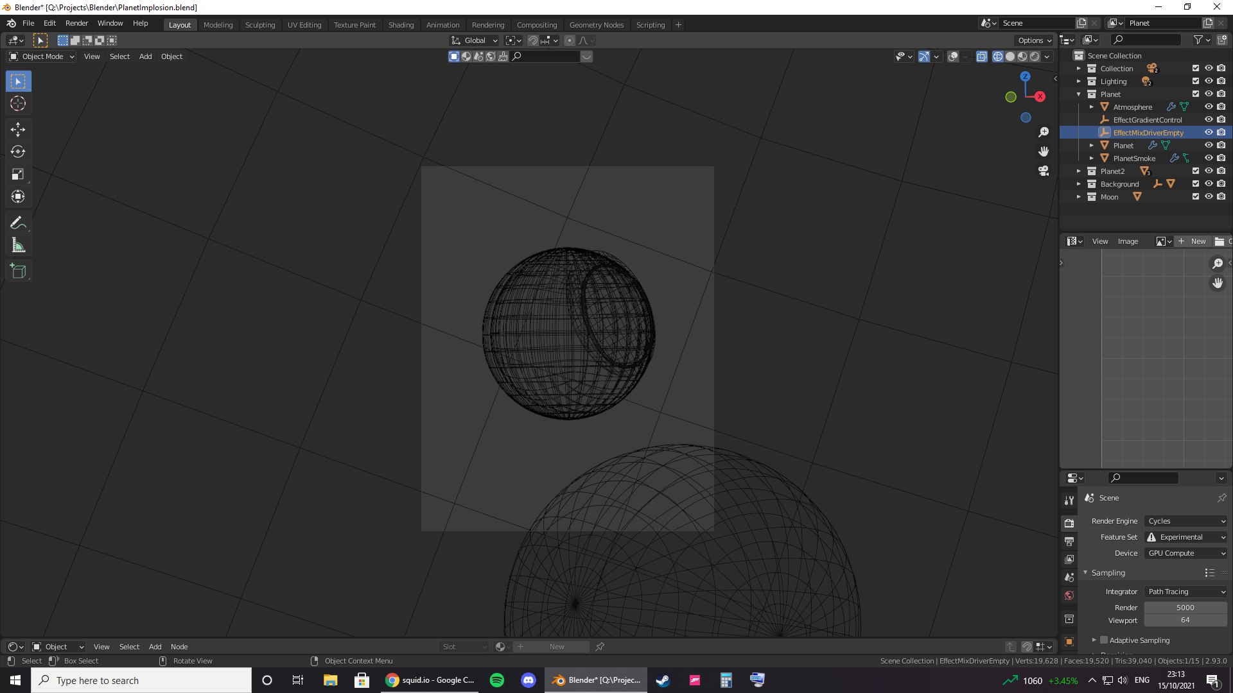
Task: Switch to the Geometry Nodes workspace tab
Action: (596, 25)
